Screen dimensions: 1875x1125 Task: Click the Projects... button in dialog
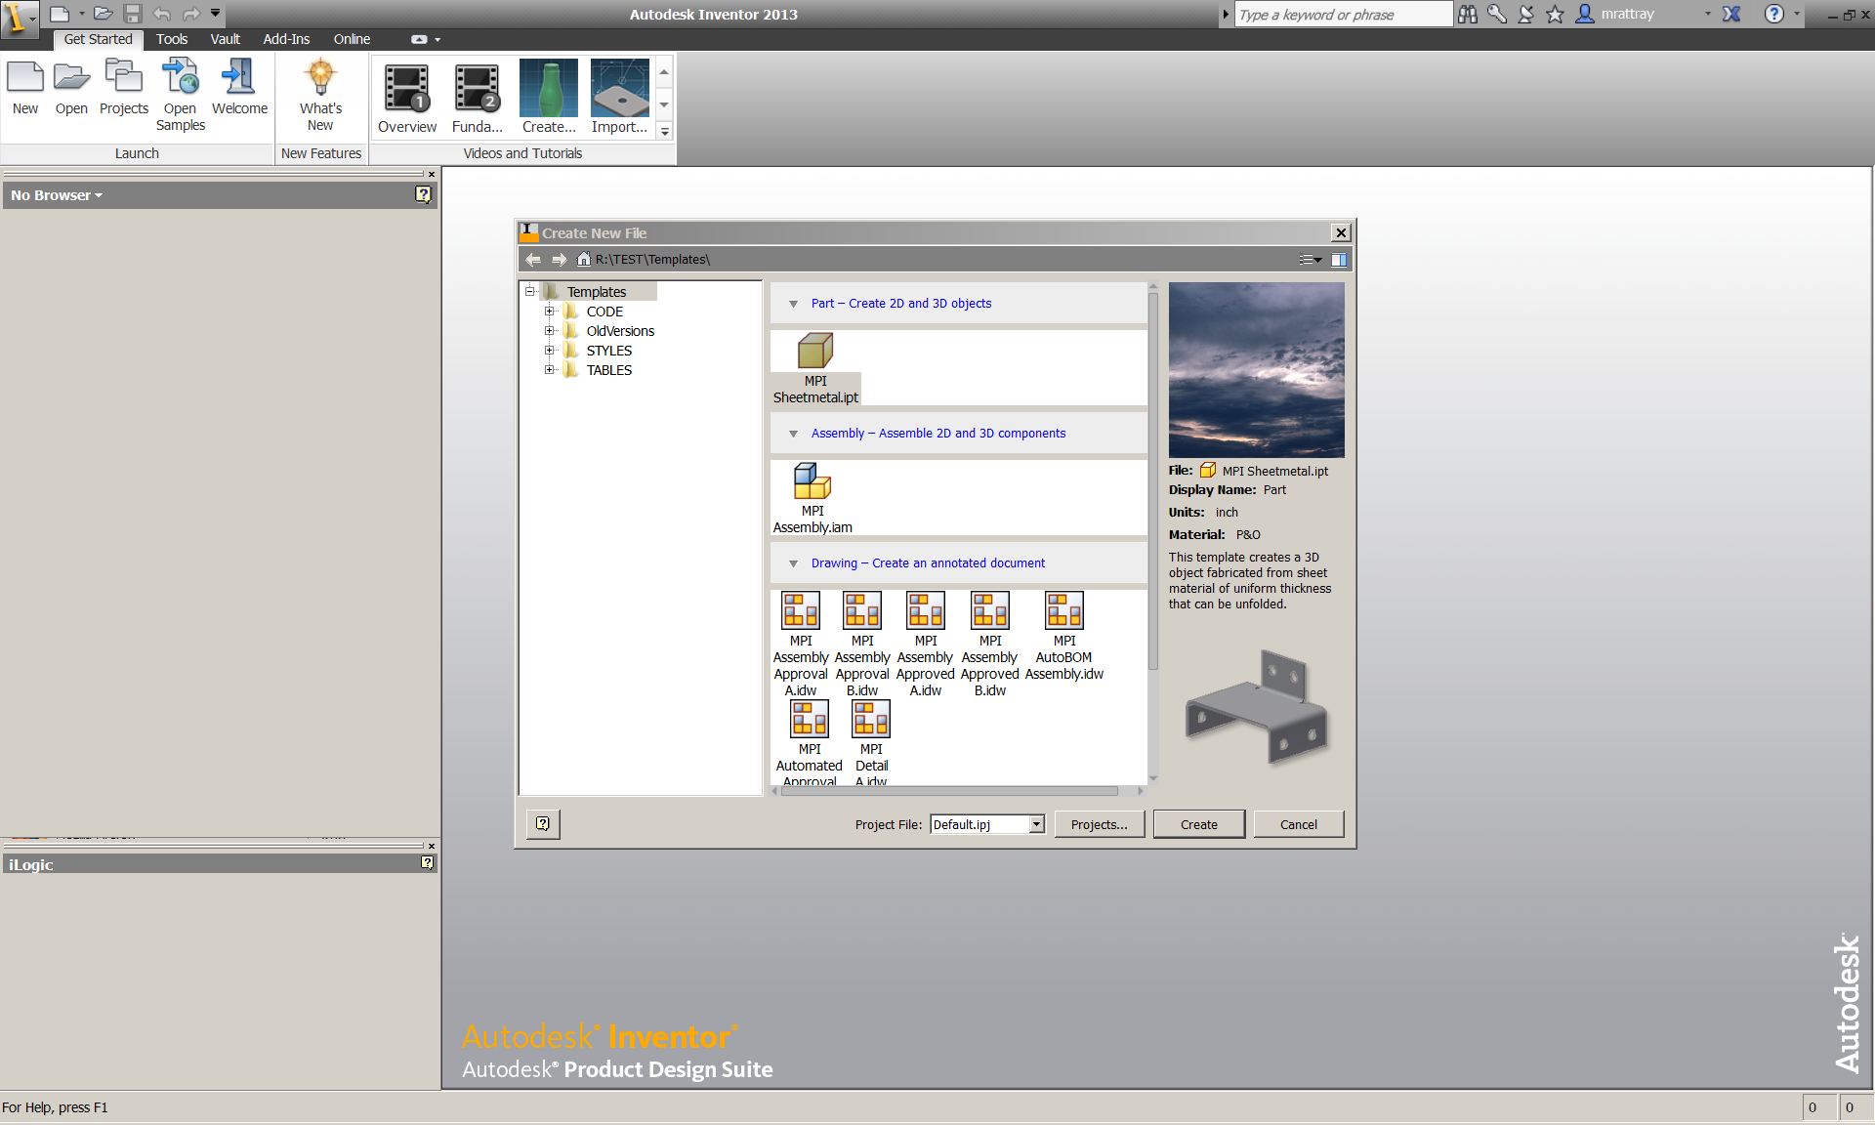[x=1099, y=824]
